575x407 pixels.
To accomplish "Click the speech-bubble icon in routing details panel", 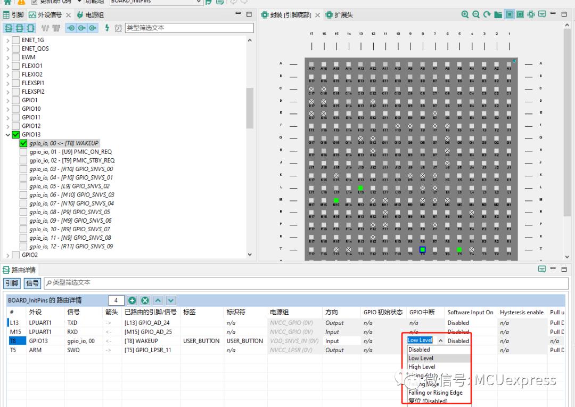I will tap(542, 270).
